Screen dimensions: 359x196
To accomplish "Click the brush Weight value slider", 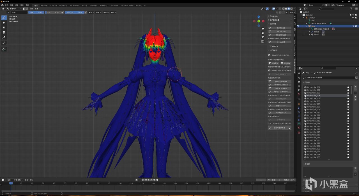I will pyautogui.click(x=36, y=12).
